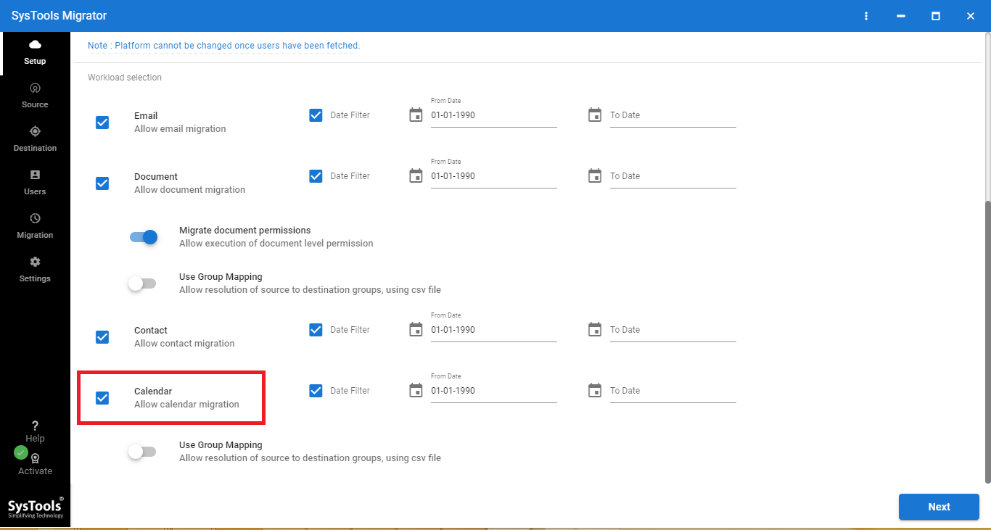Edit Contact From Date field

pos(494,330)
